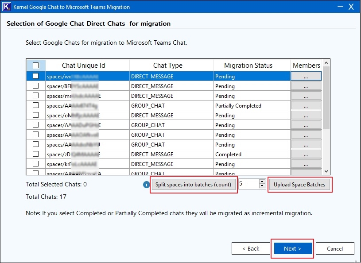Select spaces/oM row Pending cell

(252, 115)
